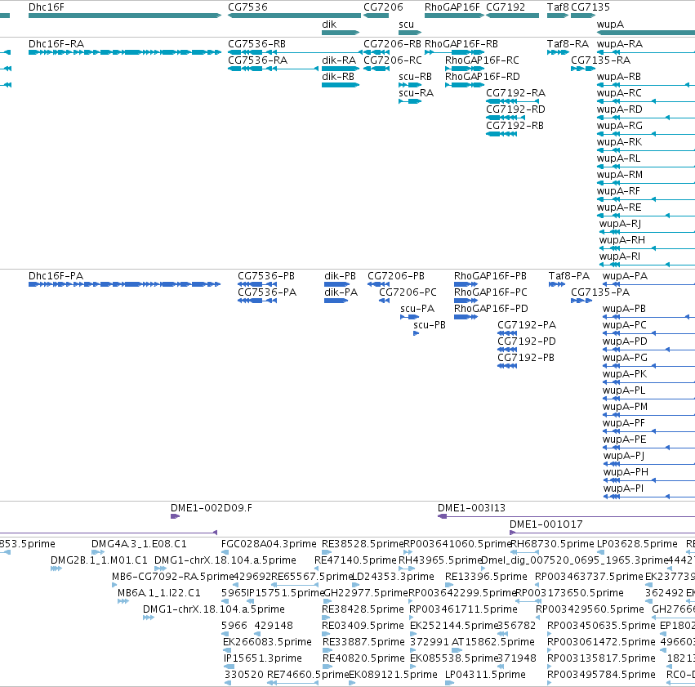Click the Dhc16F-RA transcript glyph
Image resolution: width=695 pixels, height=687 pixels.
tap(125, 52)
